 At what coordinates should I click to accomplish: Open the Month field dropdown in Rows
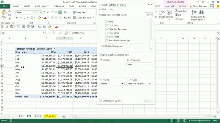pos(122,84)
